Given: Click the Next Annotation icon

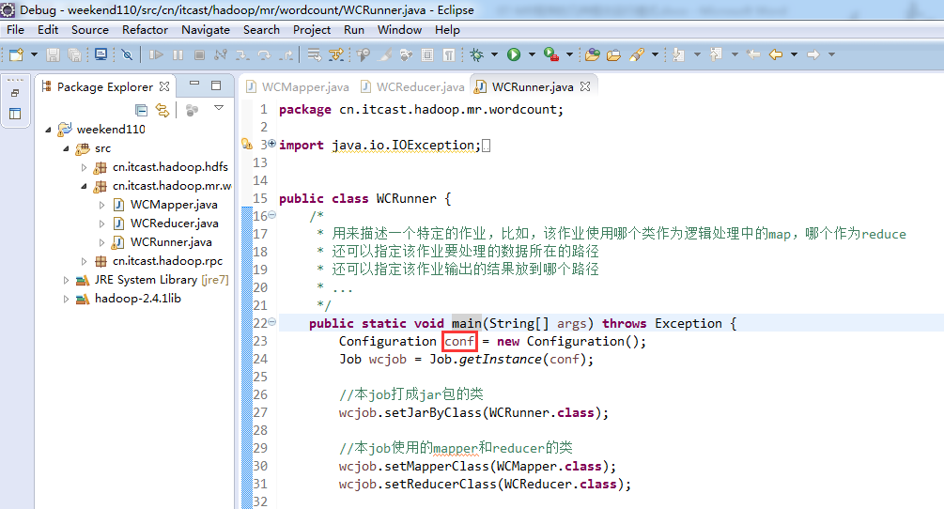Looking at the screenshot, I should pyautogui.click(x=678, y=54).
